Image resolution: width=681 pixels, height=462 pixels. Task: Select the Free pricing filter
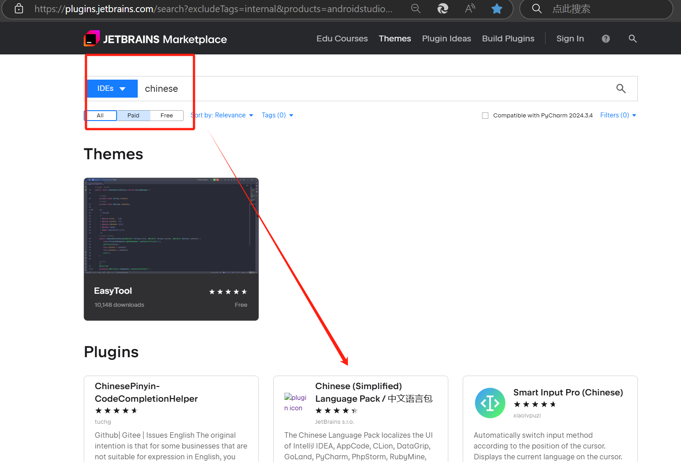(x=167, y=116)
